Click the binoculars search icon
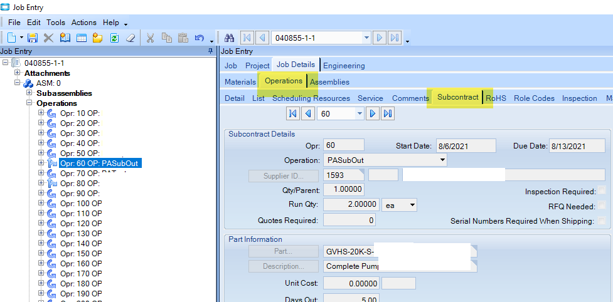The height and width of the screenshot is (302, 613). [x=229, y=38]
